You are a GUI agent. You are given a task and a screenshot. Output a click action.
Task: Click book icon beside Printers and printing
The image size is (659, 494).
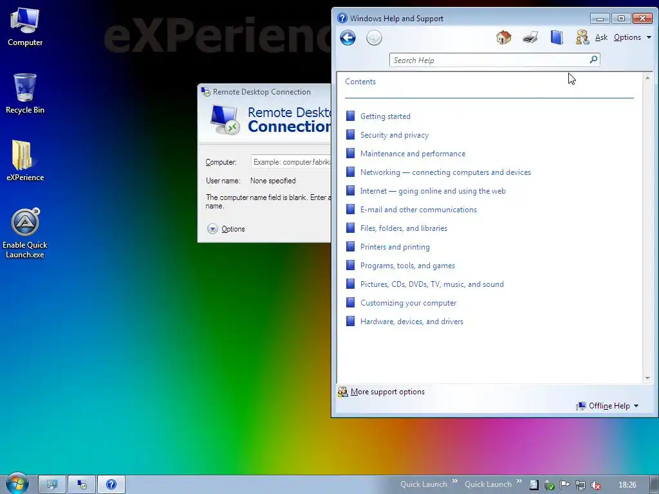point(350,246)
